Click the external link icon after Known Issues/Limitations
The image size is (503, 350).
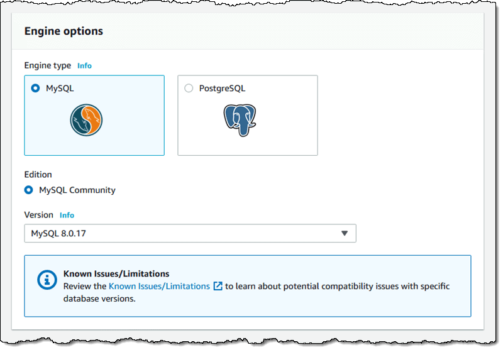pos(218,286)
